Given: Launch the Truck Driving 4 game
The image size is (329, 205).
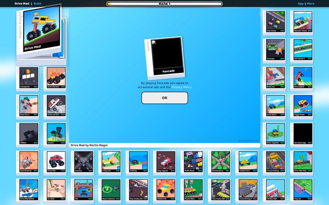Looking at the screenshot, I should [x=247, y=191].
